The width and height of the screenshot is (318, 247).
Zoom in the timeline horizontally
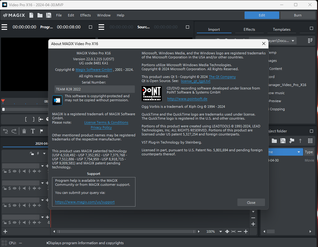pyautogui.click(x=246, y=231)
